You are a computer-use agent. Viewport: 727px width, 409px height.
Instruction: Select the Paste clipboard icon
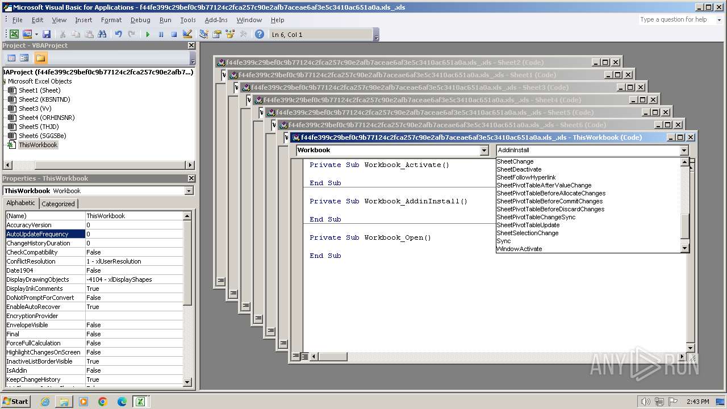click(x=89, y=34)
